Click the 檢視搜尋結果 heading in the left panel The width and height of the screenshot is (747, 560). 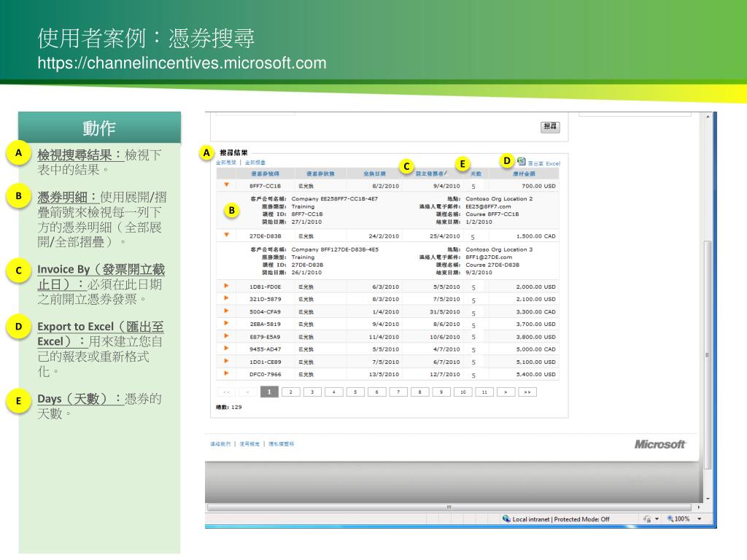click(80, 155)
